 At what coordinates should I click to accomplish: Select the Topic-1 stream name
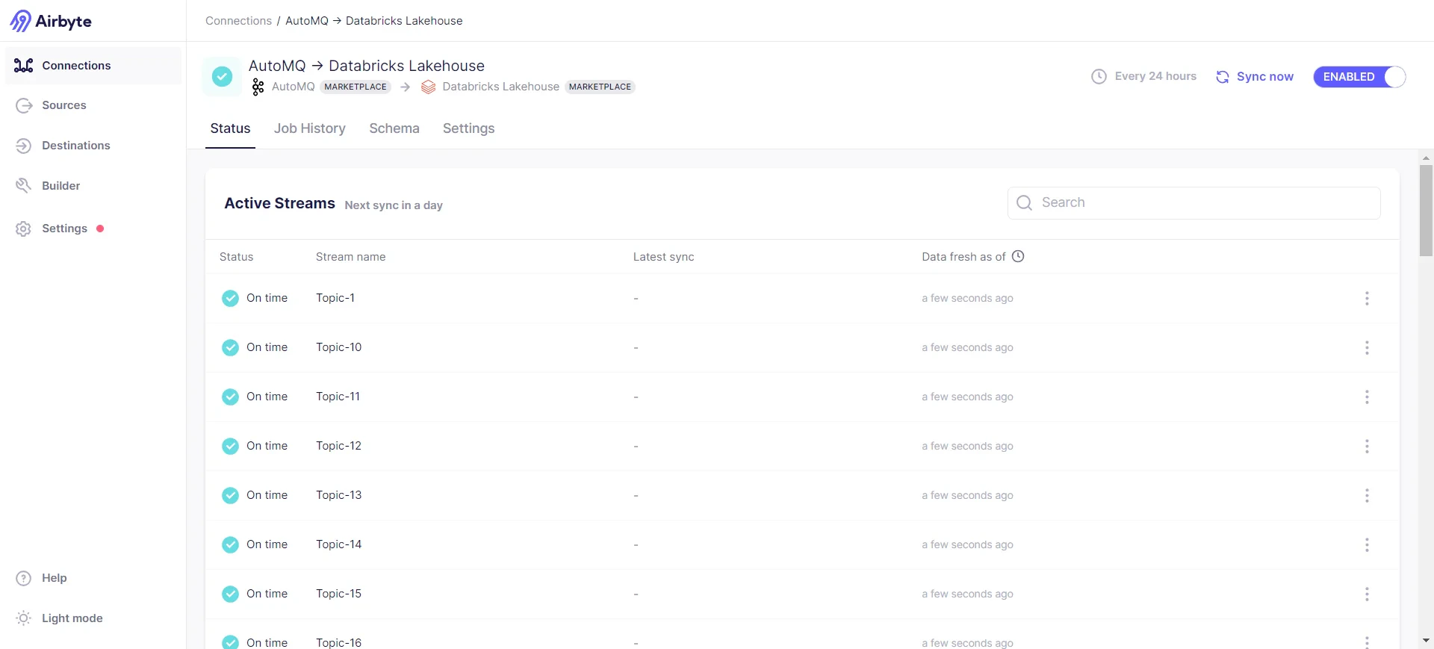(335, 298)
